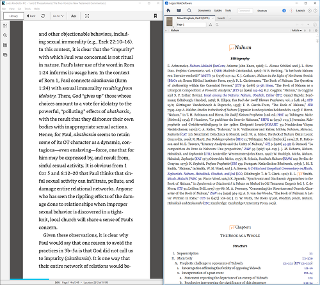Expand the Nahum locator bar arrow
The width and height of the screenshot is (320, 285).
(166, 31)
